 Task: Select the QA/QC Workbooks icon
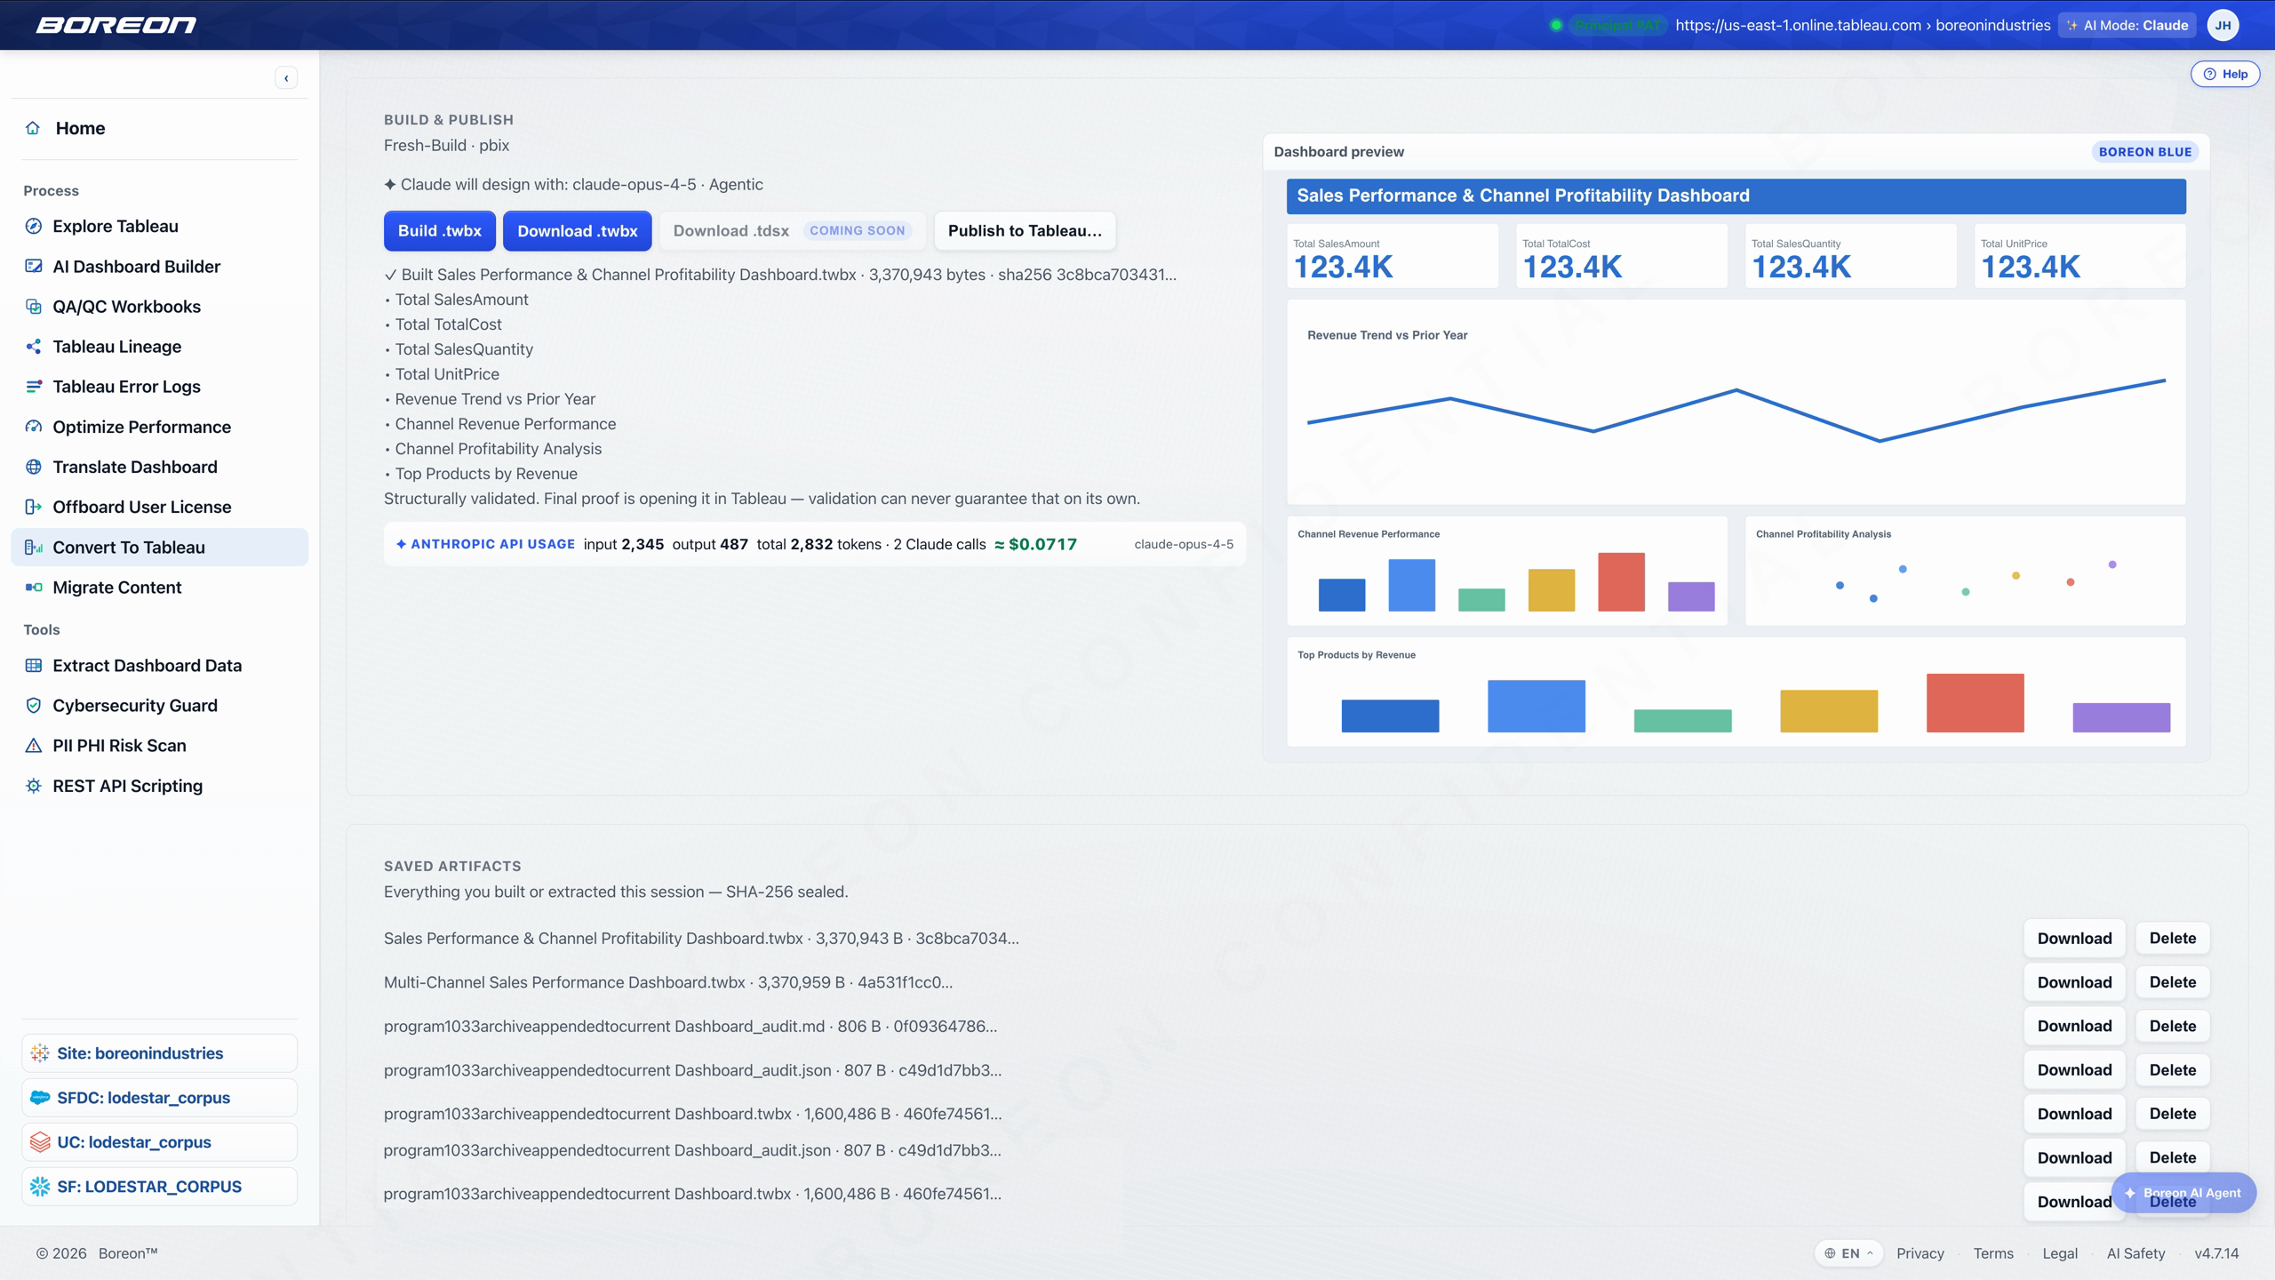(34, 306)
